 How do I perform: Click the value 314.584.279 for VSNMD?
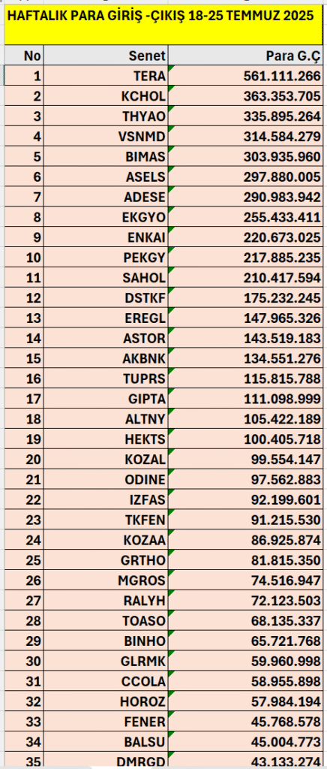point(246,136)
